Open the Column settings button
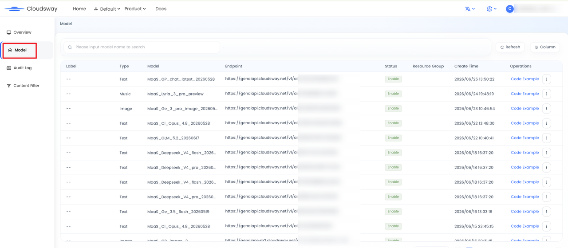The width and height of the screenshot is (568, 248). click(x=545, y=47)
